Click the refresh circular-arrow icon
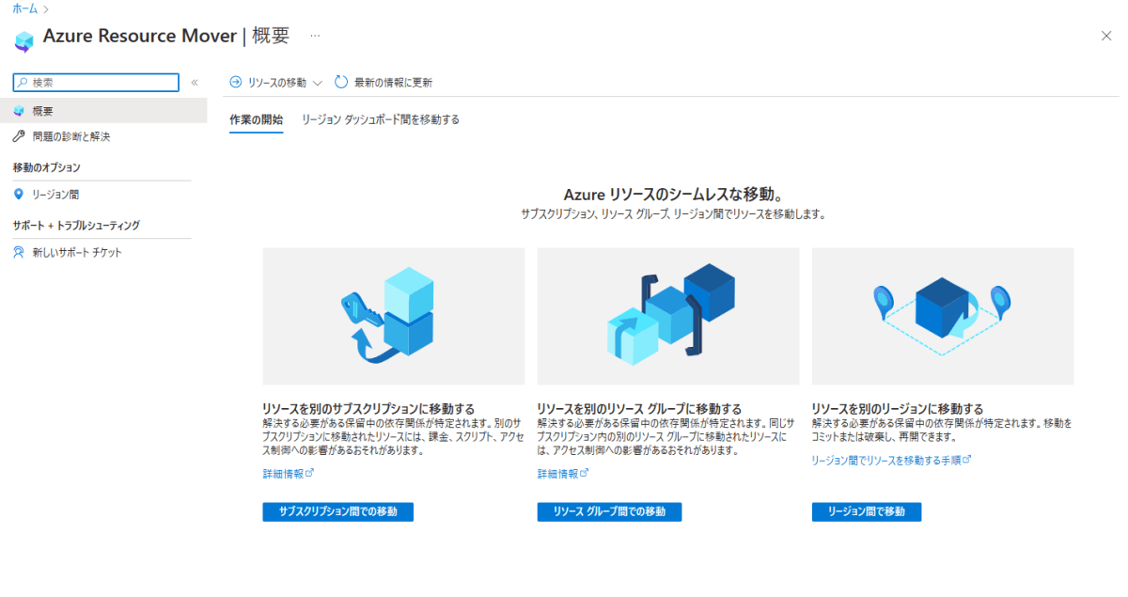This screenshot has height=597, width=1128. pos(341,82)
